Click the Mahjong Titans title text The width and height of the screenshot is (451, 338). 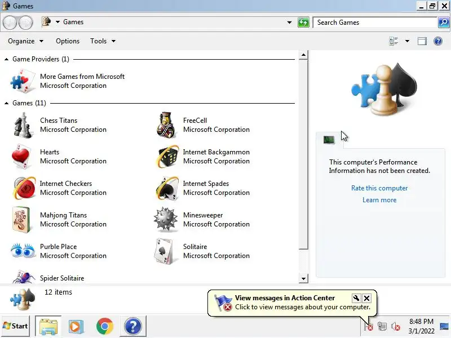pyautogui.click(x=63, y=215)
